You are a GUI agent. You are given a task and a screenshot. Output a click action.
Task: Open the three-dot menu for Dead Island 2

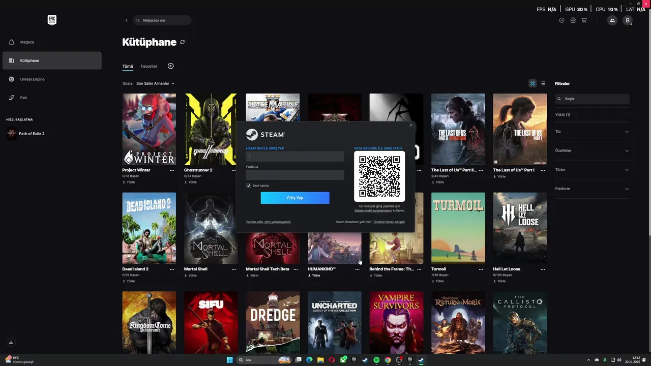pos(172,269)
